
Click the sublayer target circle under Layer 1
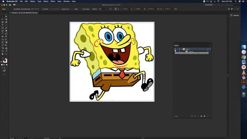tap(208, 51)
